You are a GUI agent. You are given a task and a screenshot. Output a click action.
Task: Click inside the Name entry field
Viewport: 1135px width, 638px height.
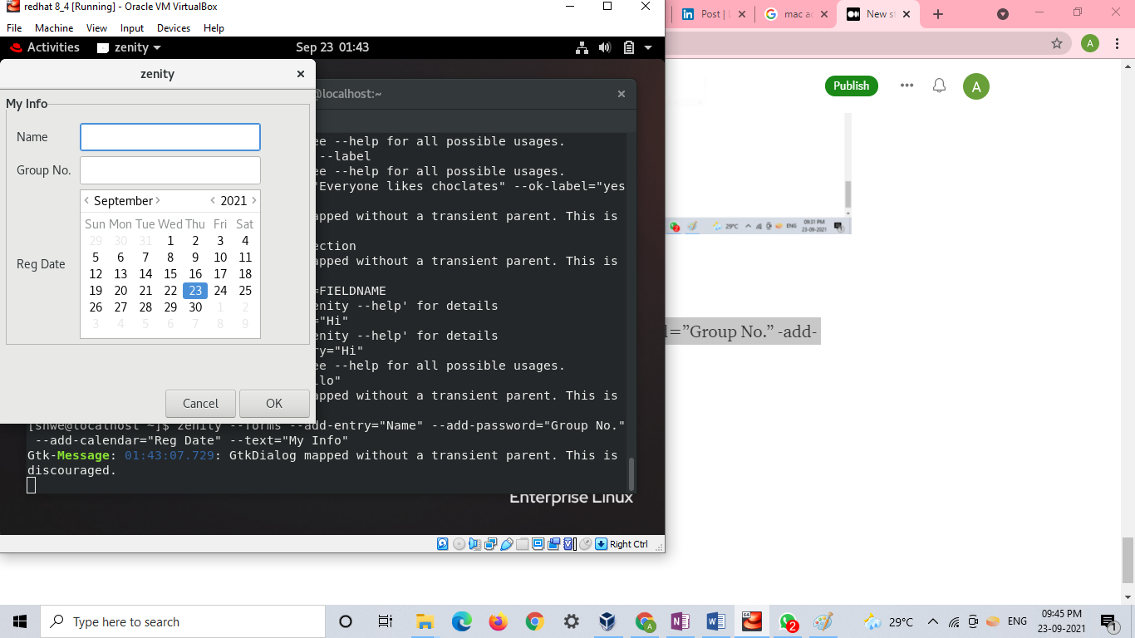(170, 137)
